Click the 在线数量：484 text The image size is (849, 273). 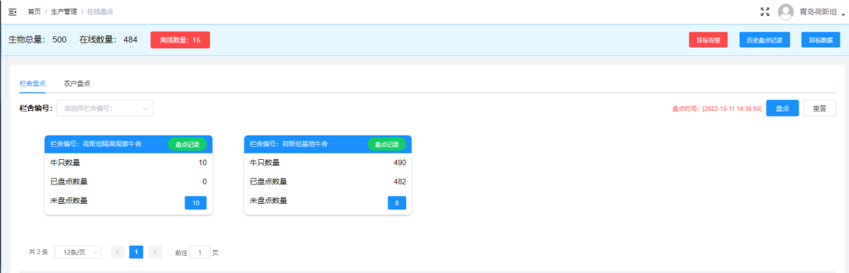108,40
